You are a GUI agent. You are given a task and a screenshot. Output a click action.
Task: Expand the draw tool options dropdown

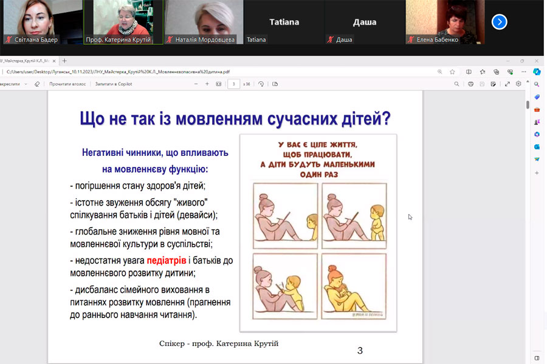click(x=26, y=84)
